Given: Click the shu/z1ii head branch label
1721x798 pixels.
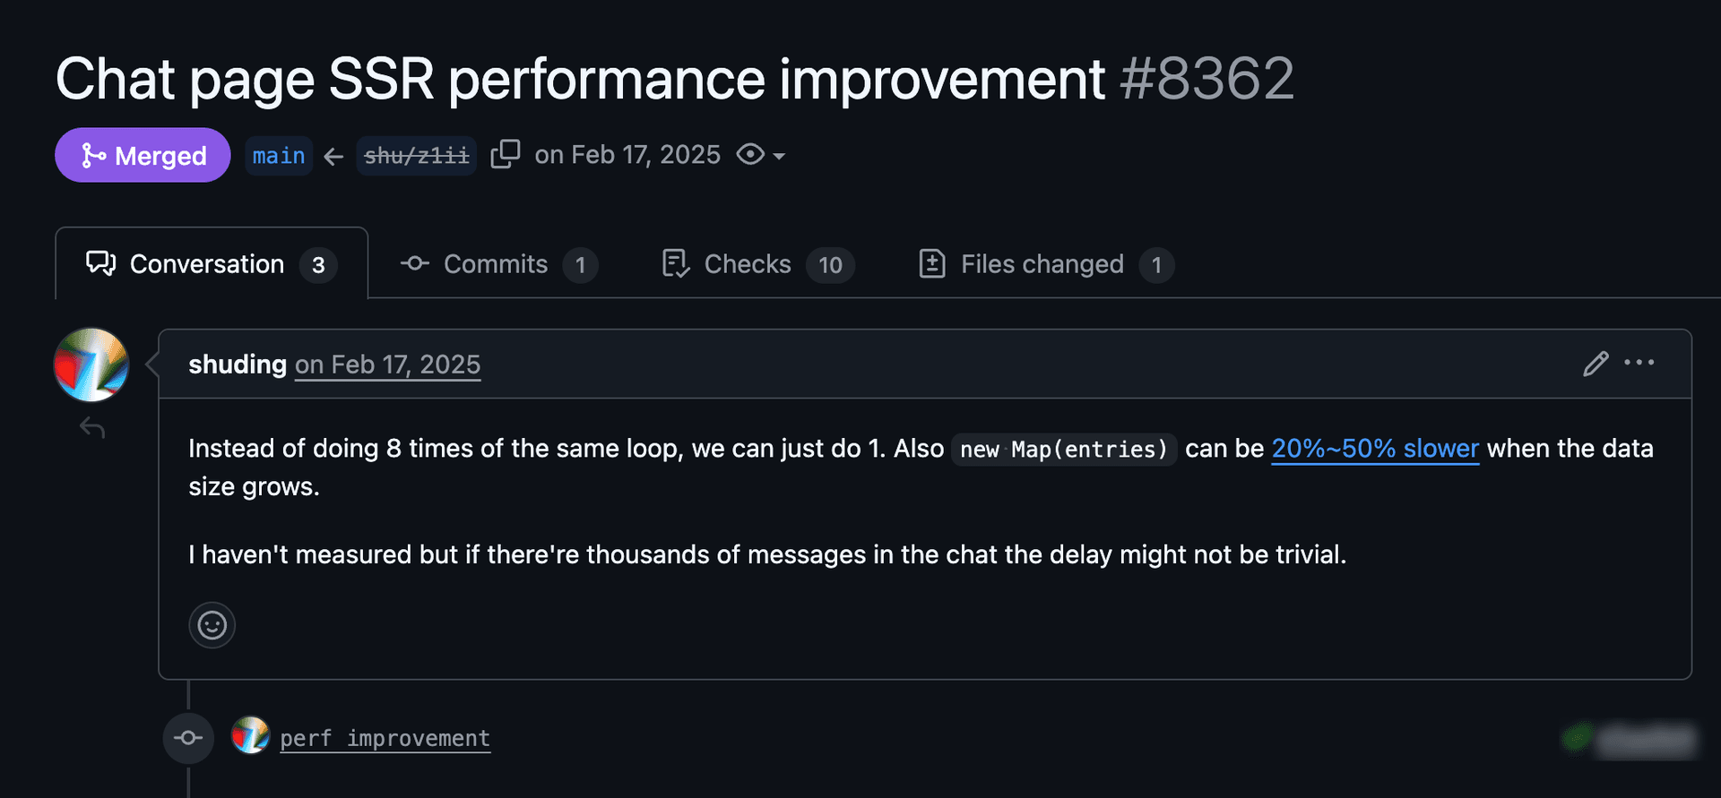Looking at the screenshot, I should point(416,156).
